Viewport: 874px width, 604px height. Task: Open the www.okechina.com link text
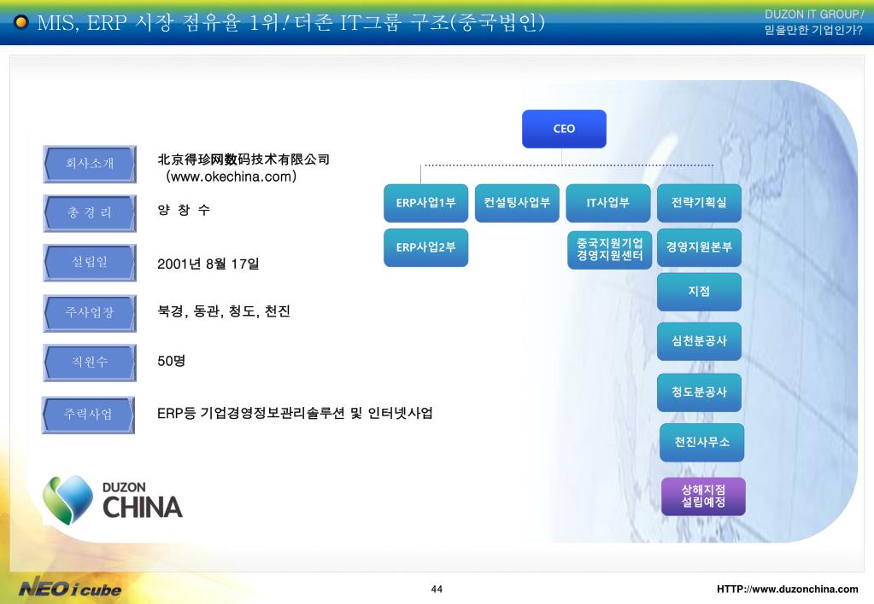(x=232, y=177)
